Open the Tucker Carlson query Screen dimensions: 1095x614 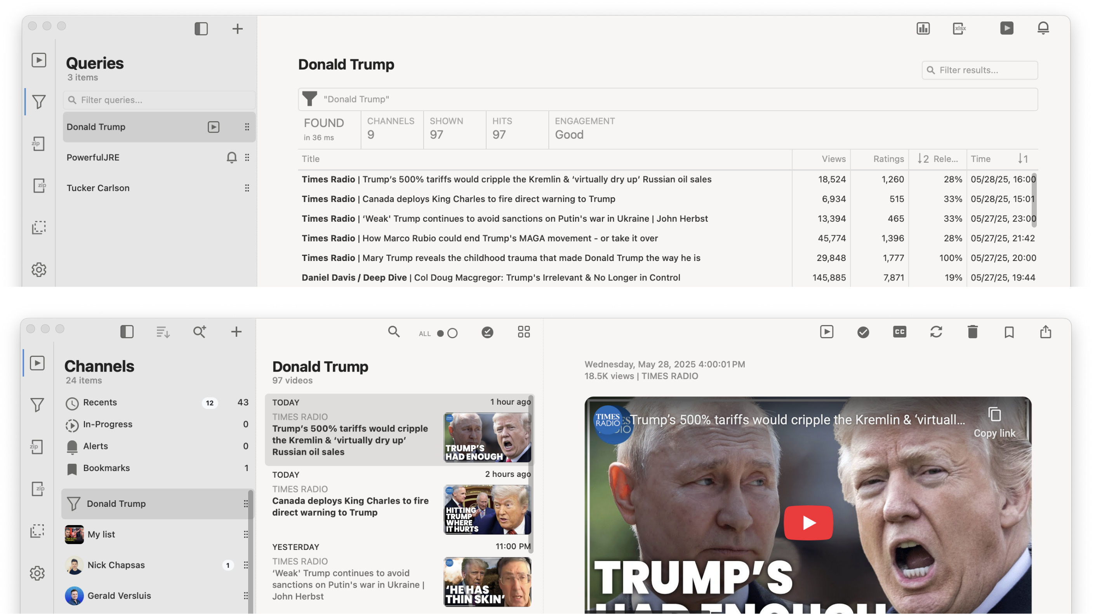coord(98,188)
